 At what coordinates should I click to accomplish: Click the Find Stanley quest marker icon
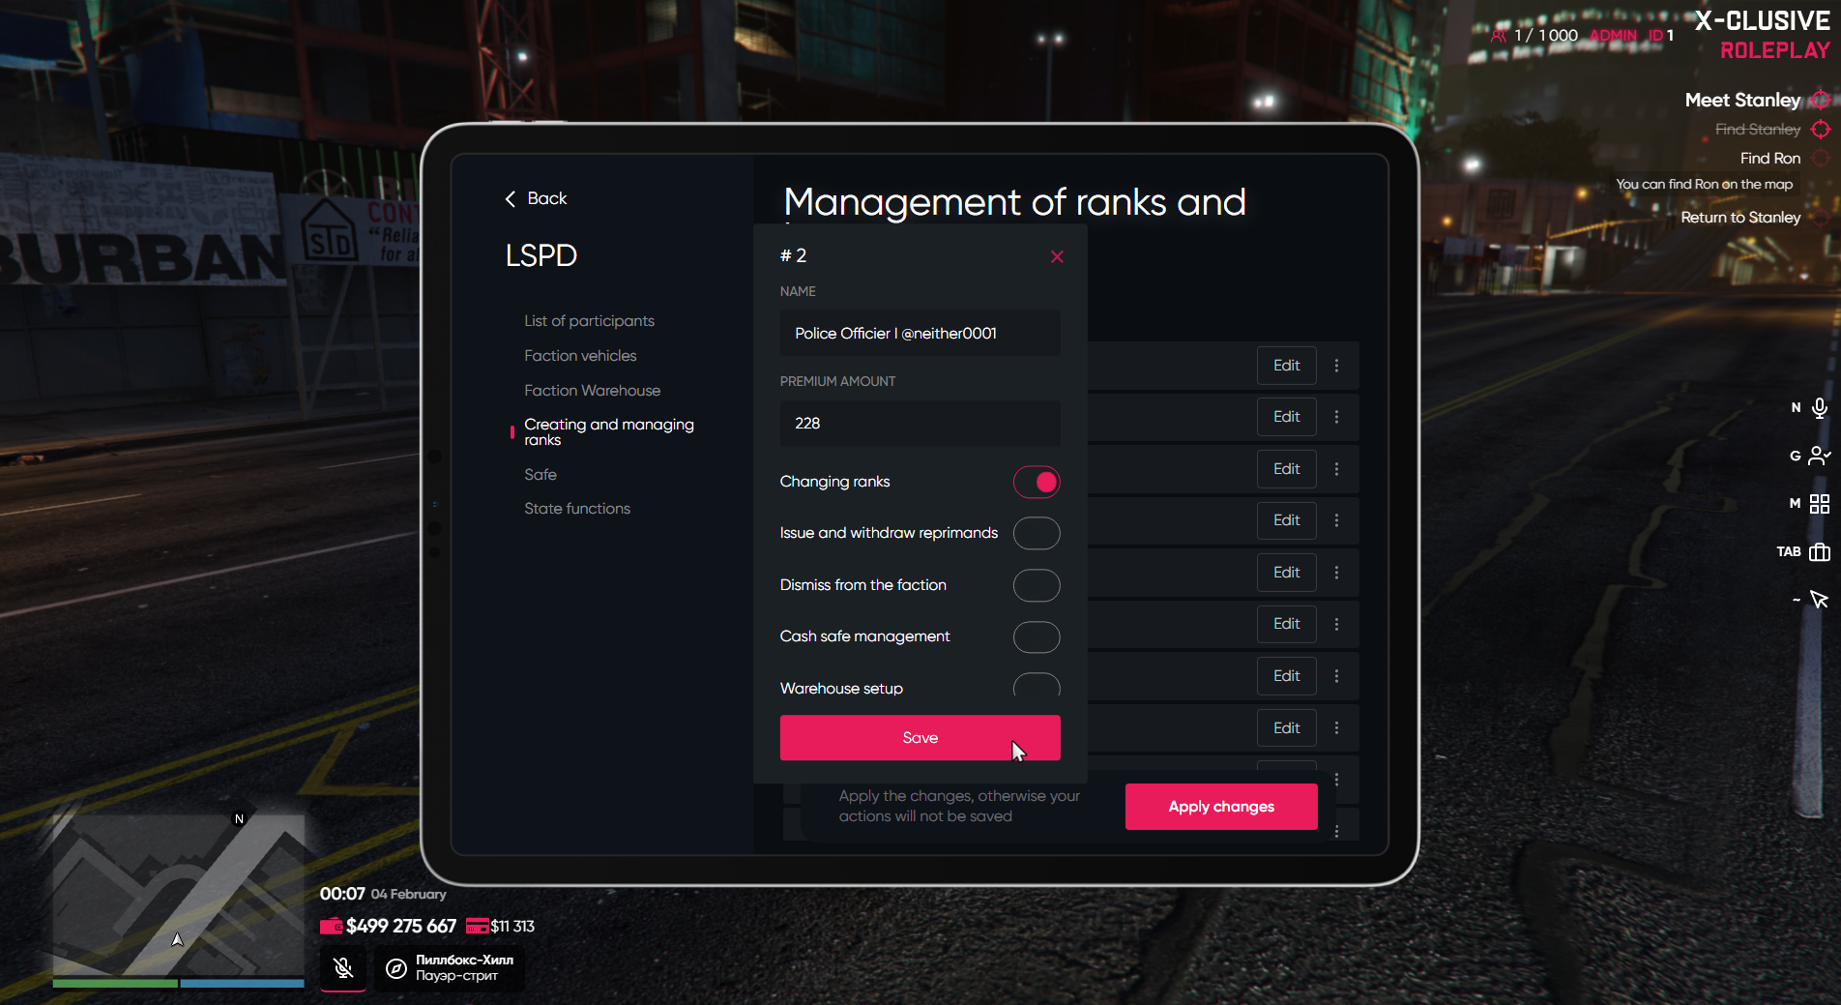1821,129
